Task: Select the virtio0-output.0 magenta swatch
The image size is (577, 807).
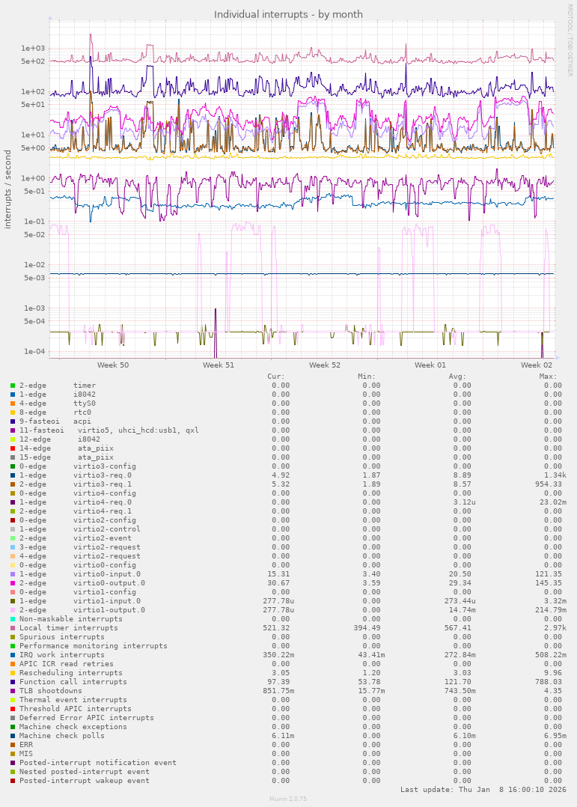Action: 13,583
